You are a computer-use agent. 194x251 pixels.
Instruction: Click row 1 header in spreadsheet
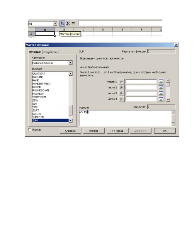pyautogui.click(x=31, y=34)
